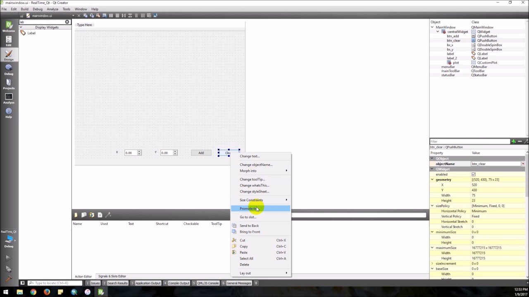This screenshot has height=297, width=529.
Task: Click the Configure wrench icon in Action Editor
Action: [108, 215]
